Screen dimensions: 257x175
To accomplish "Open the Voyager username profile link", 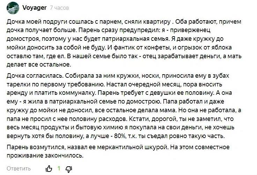I will pyautogui.click(x=35, y=7).
